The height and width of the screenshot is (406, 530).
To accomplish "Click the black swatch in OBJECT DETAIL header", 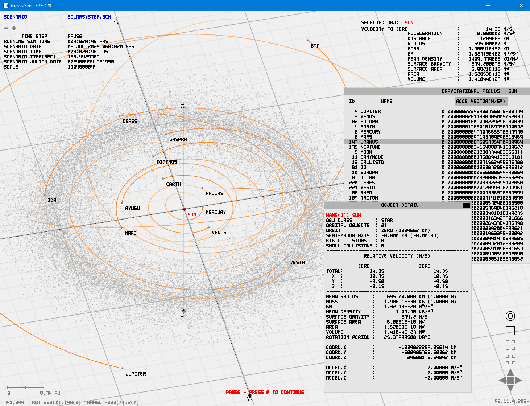I will click(466, 205).
